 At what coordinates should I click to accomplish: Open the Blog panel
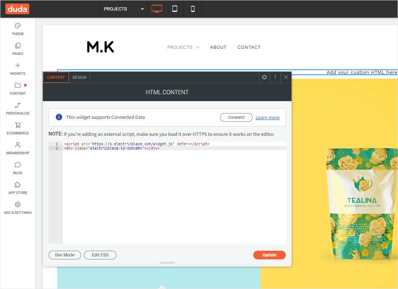pyautogui.click(x=18, y=168)
